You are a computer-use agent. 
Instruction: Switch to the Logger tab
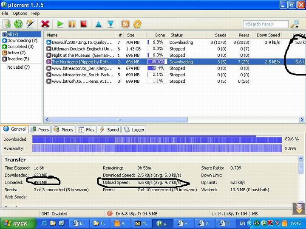[134, 130]
